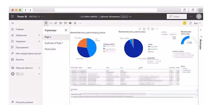The width and height of the screenshot is (212, 105).
Task: Click broken legend item in status chart
Action: tap(151, 52)
